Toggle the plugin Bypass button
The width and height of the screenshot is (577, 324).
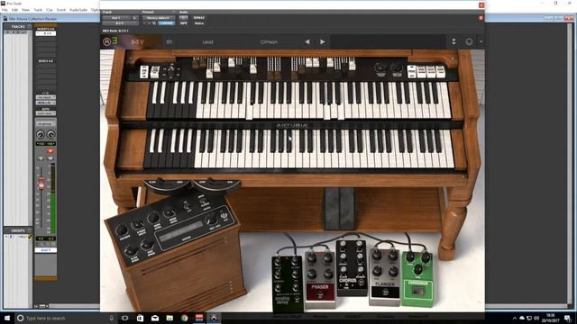(x=199, y=17)
